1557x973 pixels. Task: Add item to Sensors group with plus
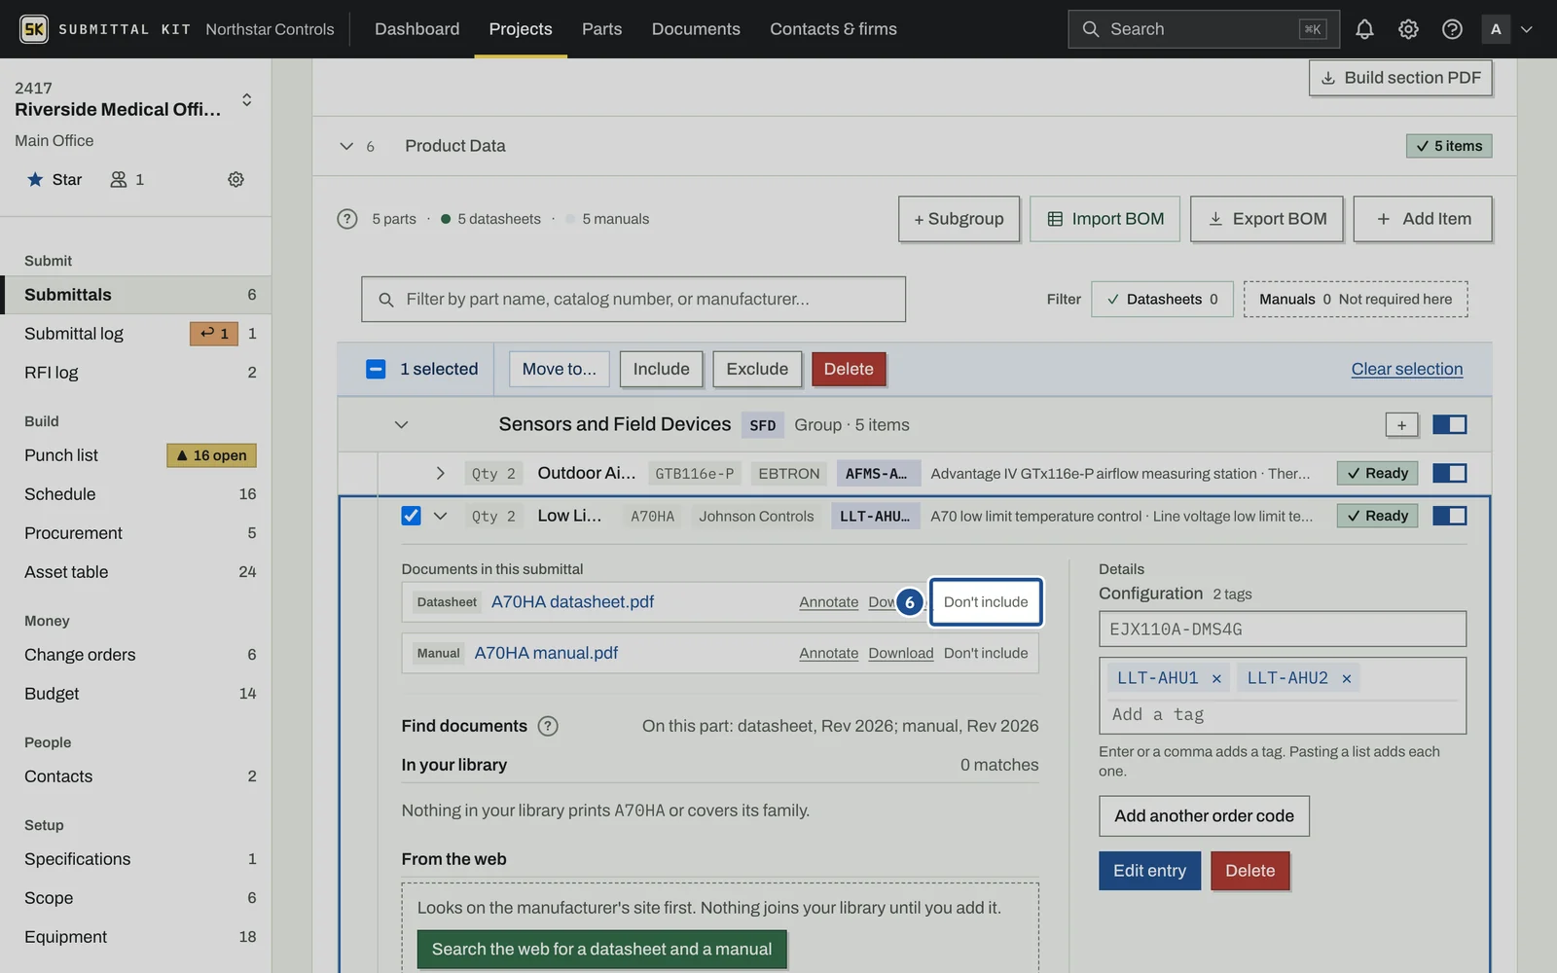point(1401,425)
